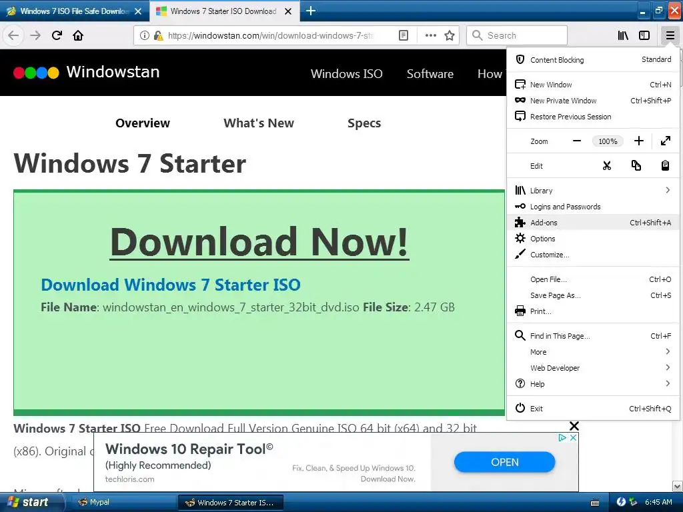This screenshot has height=512, width=683.
Task: Click the Windowstan site logo
Action: (86, 72)
